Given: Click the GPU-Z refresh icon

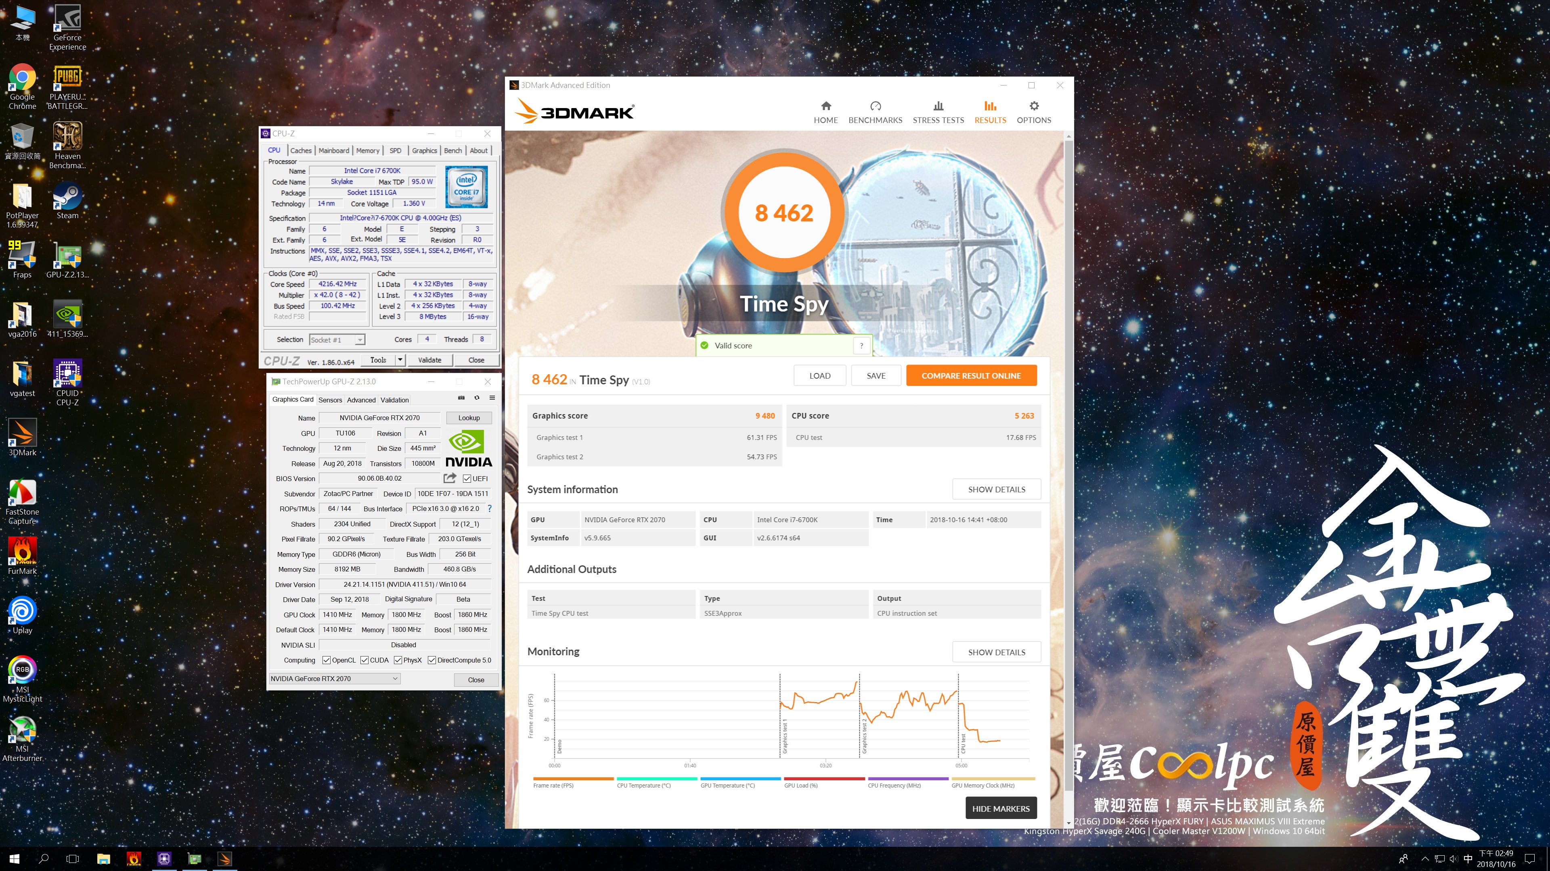Looking at the screenshot, I should [x=477, y=398].
